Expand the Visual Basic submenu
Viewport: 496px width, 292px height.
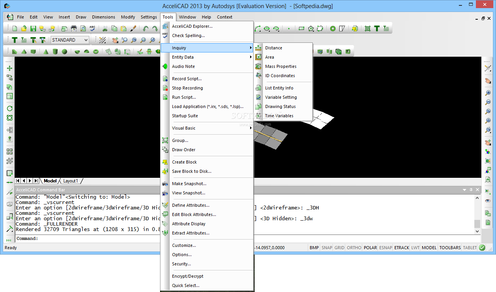(207, 128)
